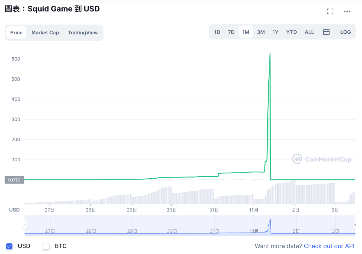Show ALL time price history
This screenshot has width=362, height=254.
click(309, 32)
